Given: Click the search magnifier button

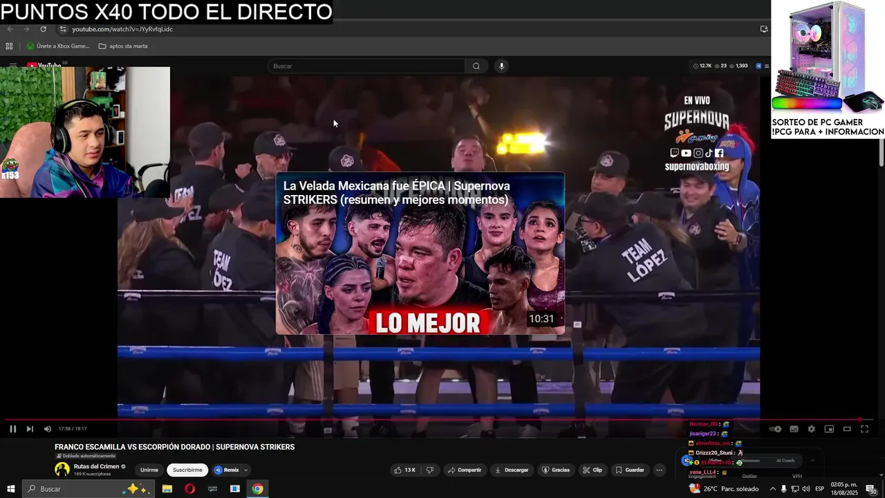Looking at the screenshot, I should tap(476, 66).
